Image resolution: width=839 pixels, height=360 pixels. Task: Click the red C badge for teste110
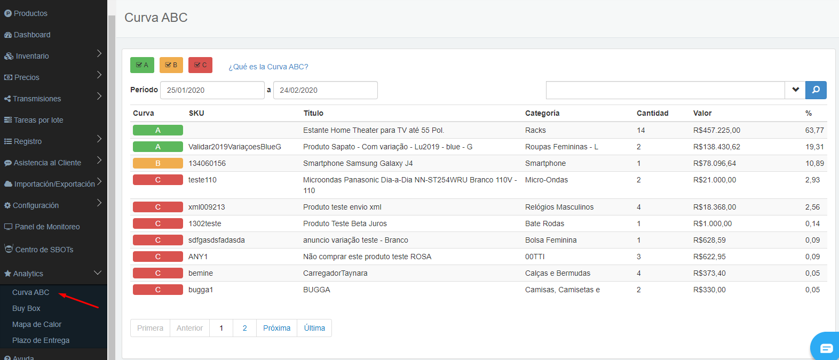point(158,180)
